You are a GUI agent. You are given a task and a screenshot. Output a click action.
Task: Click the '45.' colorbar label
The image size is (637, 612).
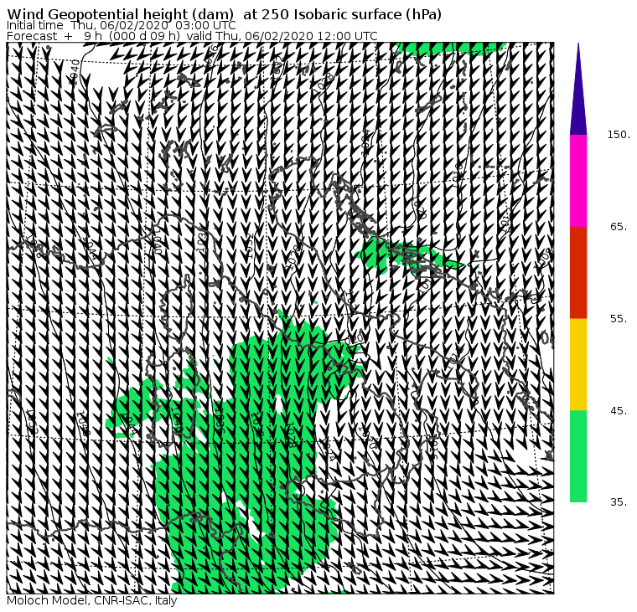(619, 411)
